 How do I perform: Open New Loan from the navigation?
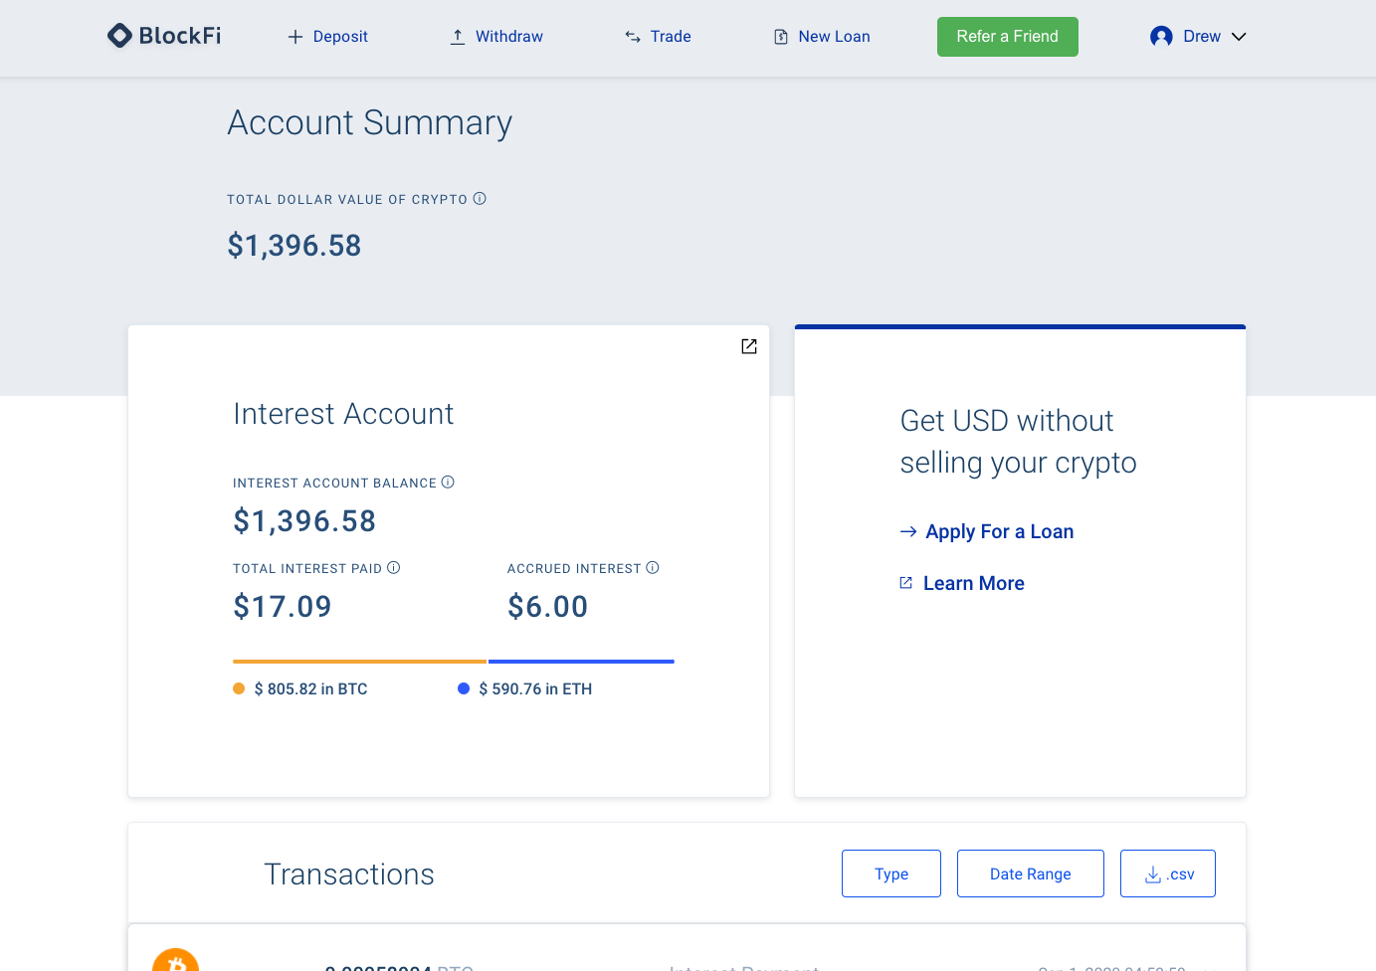click(x=822, y=37)
